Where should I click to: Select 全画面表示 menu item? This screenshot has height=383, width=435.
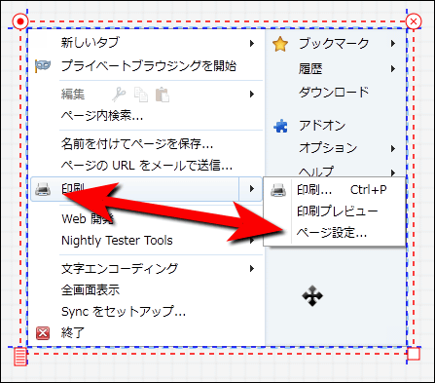[91, 289]
